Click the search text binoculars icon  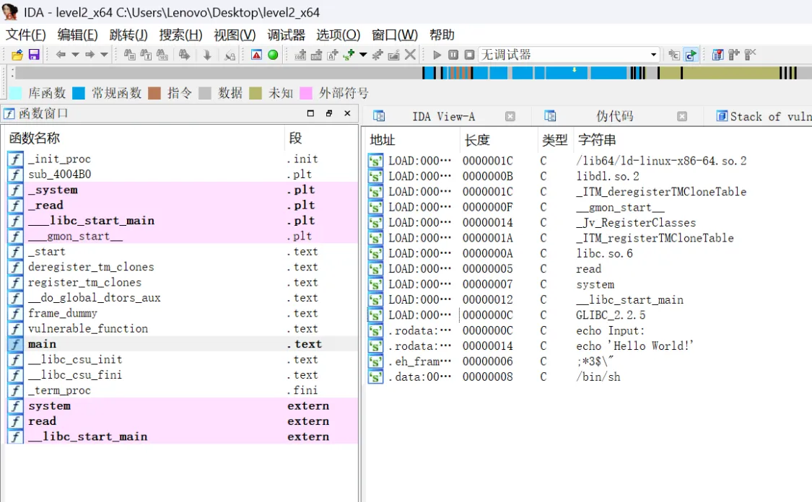(x=146, y=55)
